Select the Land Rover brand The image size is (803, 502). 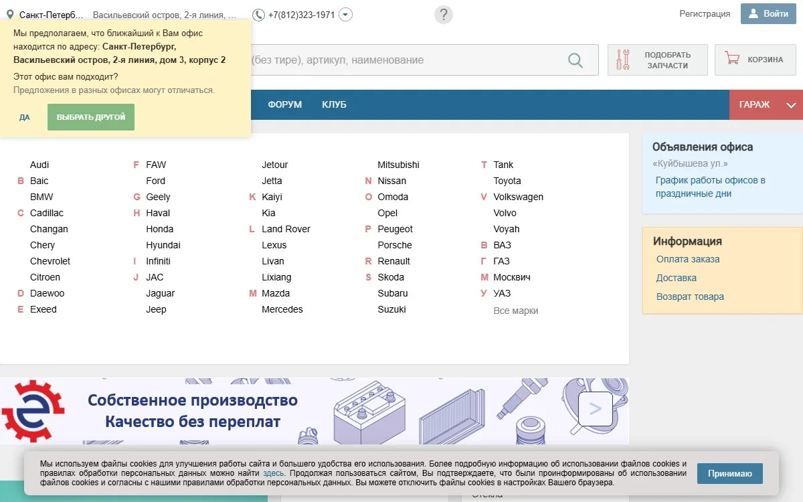[286, 229]
